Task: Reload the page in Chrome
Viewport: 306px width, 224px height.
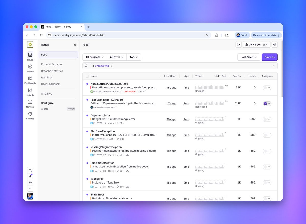Action: 41,35
